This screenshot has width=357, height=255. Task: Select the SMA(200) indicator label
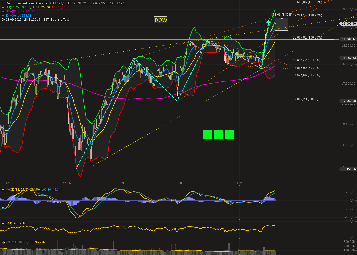13,11
